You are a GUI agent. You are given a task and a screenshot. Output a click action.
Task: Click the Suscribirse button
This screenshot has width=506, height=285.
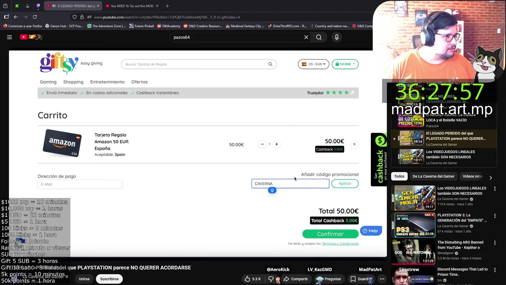pyautogui.click(x=110, y=279)
